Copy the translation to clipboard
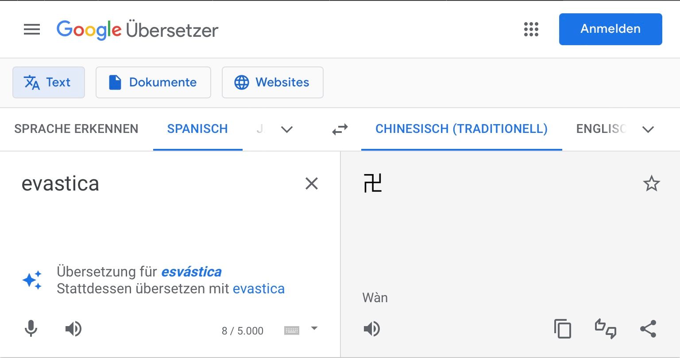Image resolution: width=680 pixels, height=358 pixels. pos(563,329)
